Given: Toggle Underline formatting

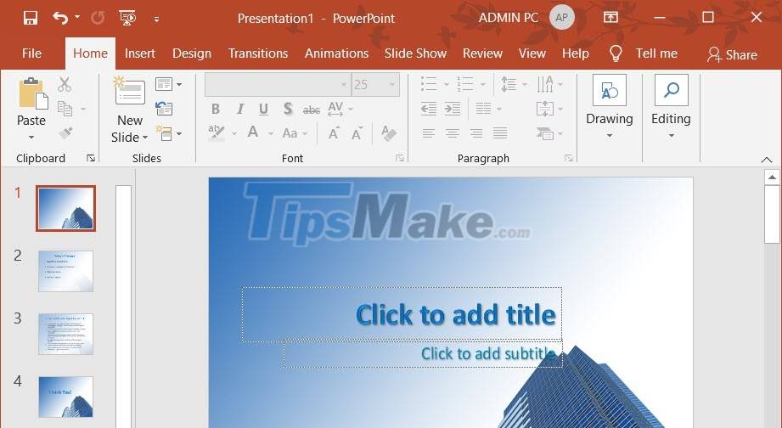Looking at the screenshot, I should pos(263,109).
